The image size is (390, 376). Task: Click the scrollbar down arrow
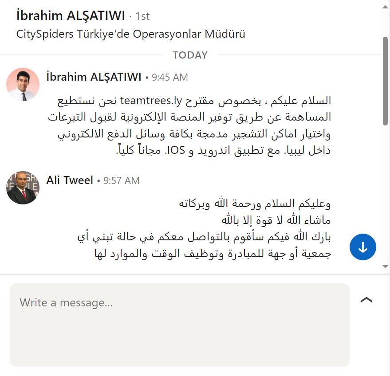(385, 266)
